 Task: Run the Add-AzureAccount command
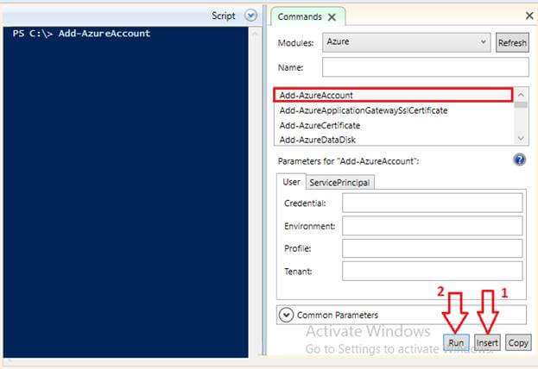pyautogui.click(x=456, y=342)
